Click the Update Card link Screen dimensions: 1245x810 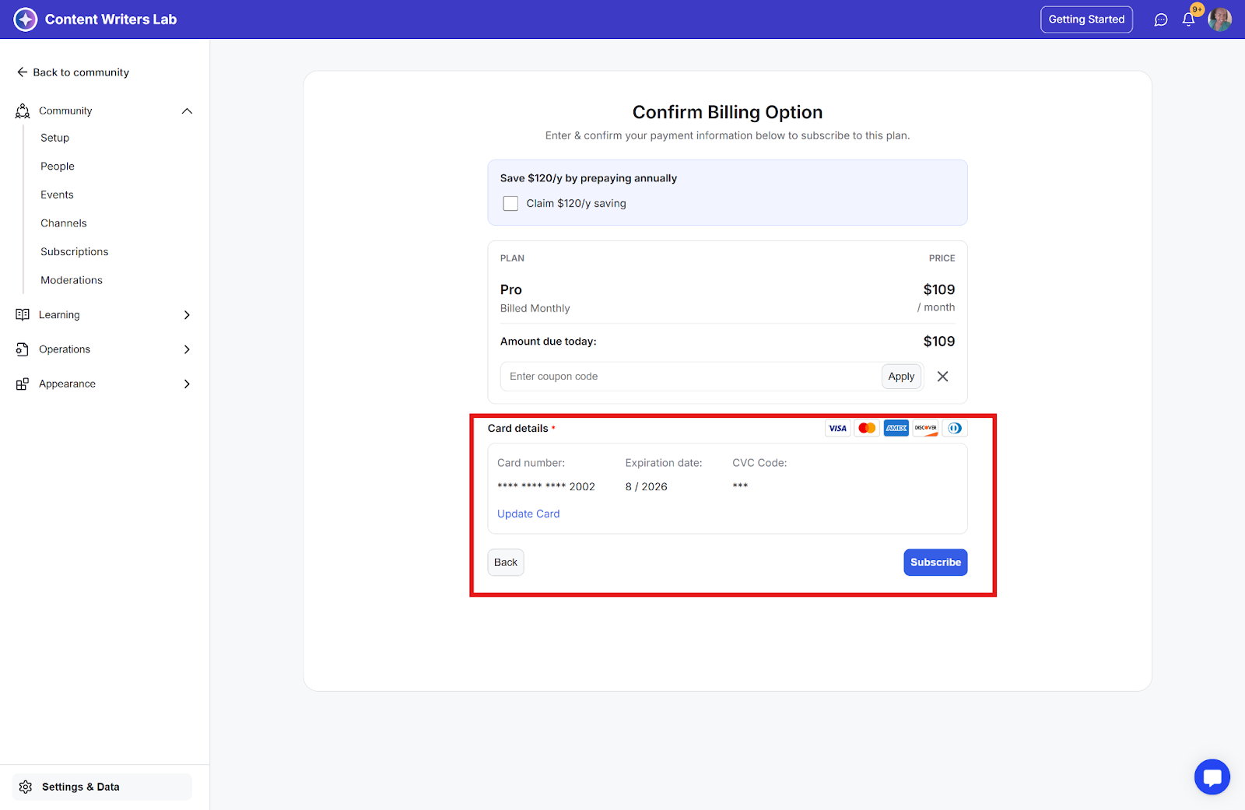pos(528,514)
